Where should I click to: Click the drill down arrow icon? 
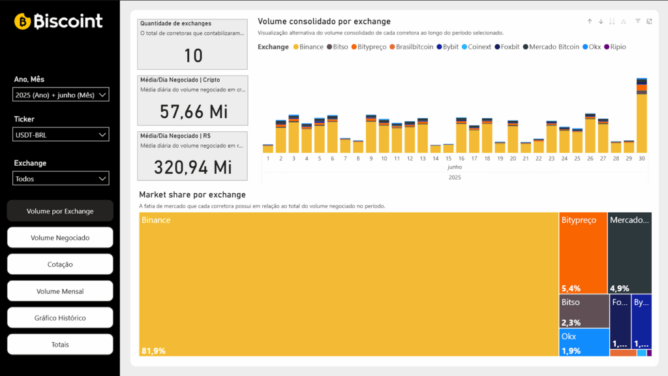point(601,22)
